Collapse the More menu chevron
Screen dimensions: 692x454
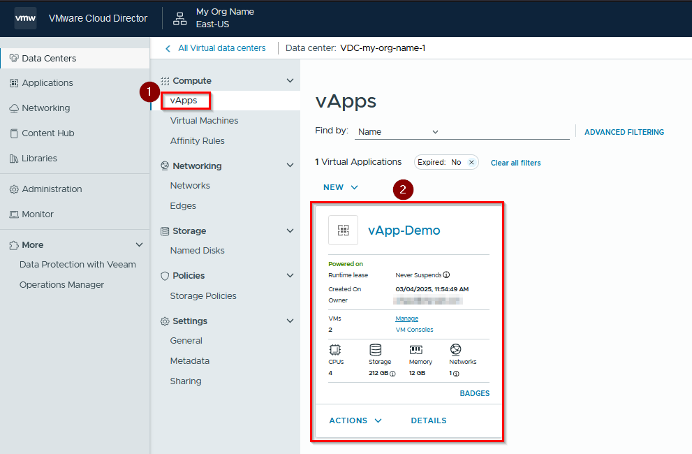140,244
